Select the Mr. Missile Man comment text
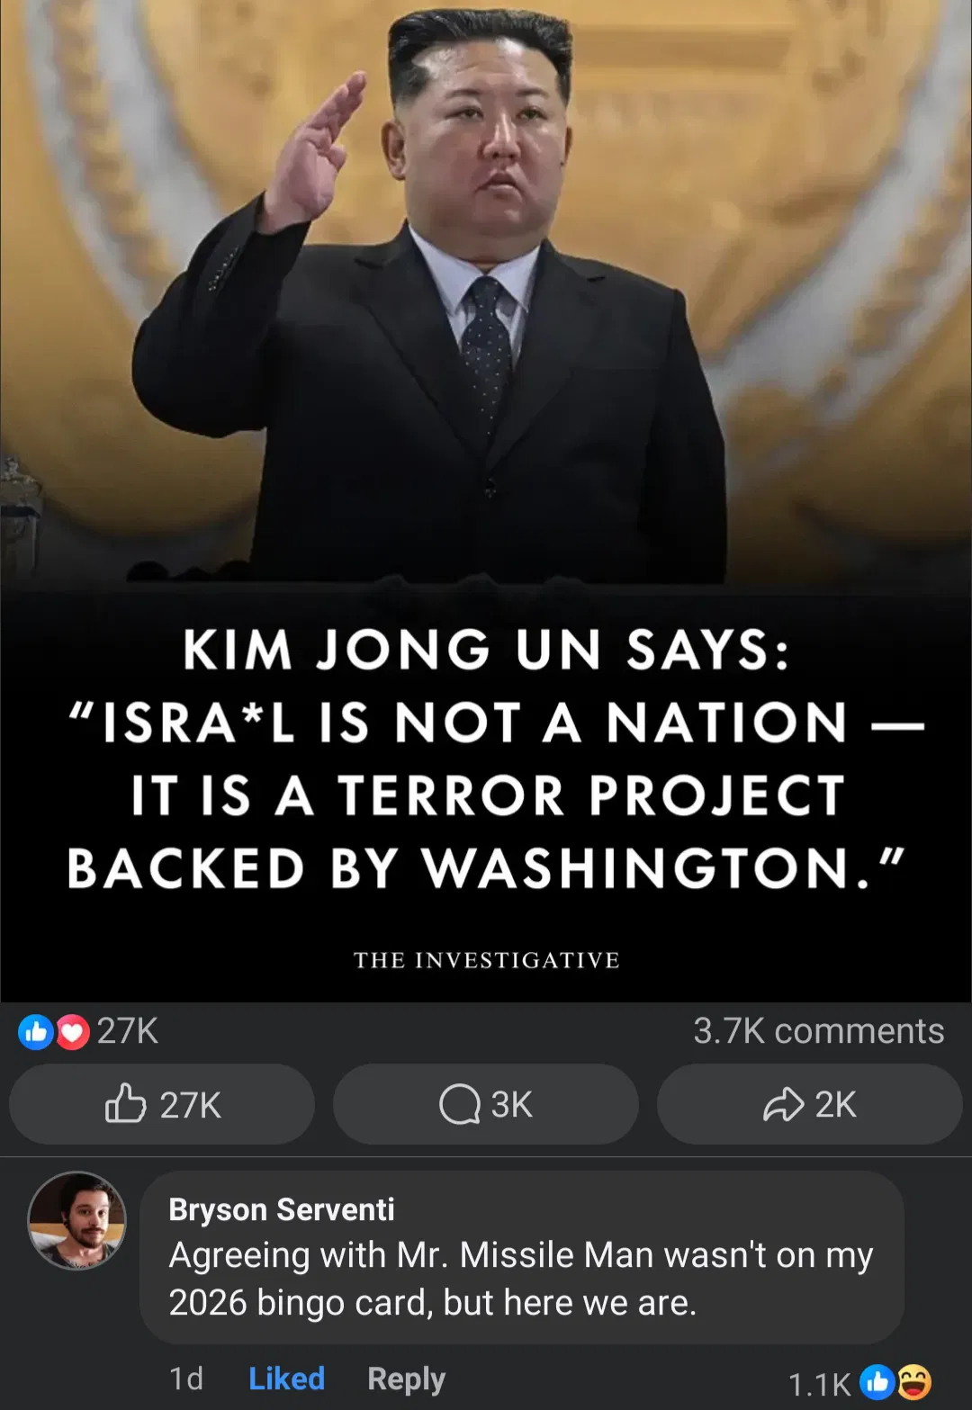This screenshot has height=1410, width=972. (521, 1279)
